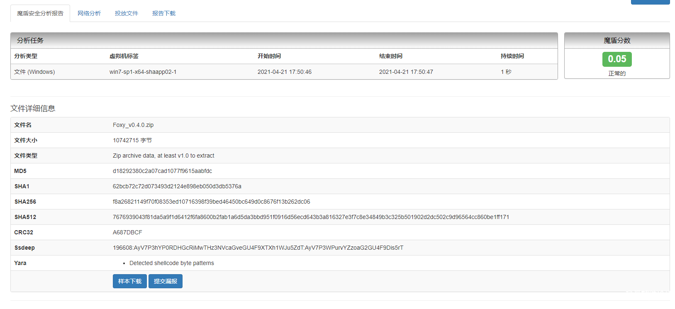Screen dimensions: 675x309
Task: Click the 分析任务 panel header
Action: tap(284, 40)
